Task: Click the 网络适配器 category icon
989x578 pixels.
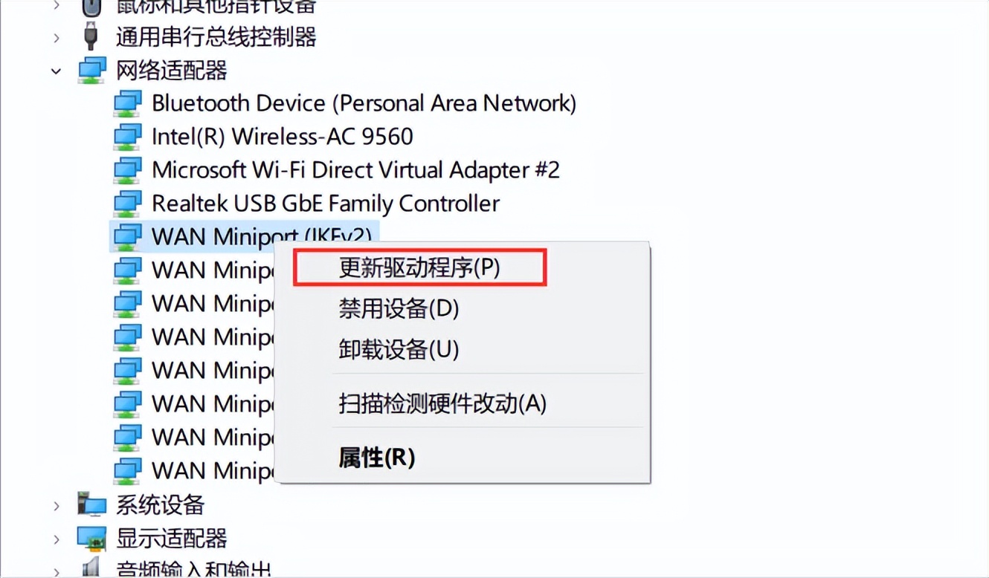Action: tap(91, 70)
